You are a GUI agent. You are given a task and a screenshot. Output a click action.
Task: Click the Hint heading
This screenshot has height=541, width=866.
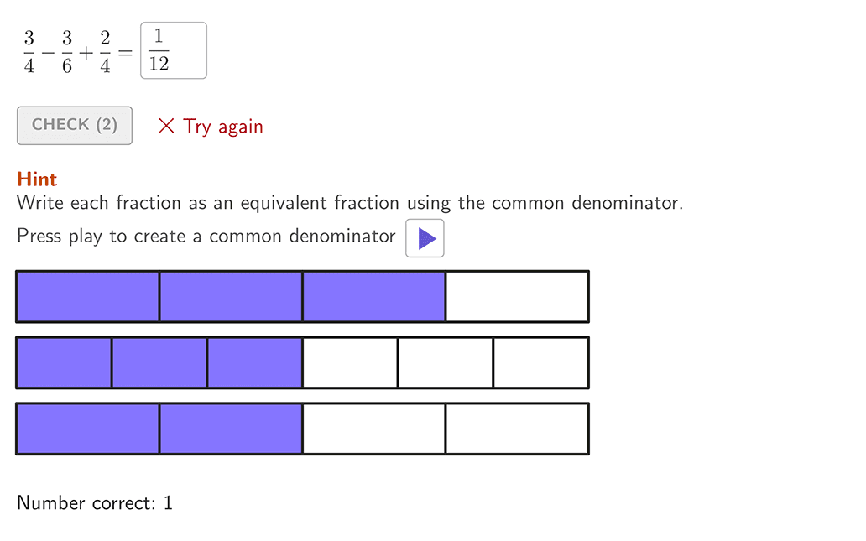point(37,179)
